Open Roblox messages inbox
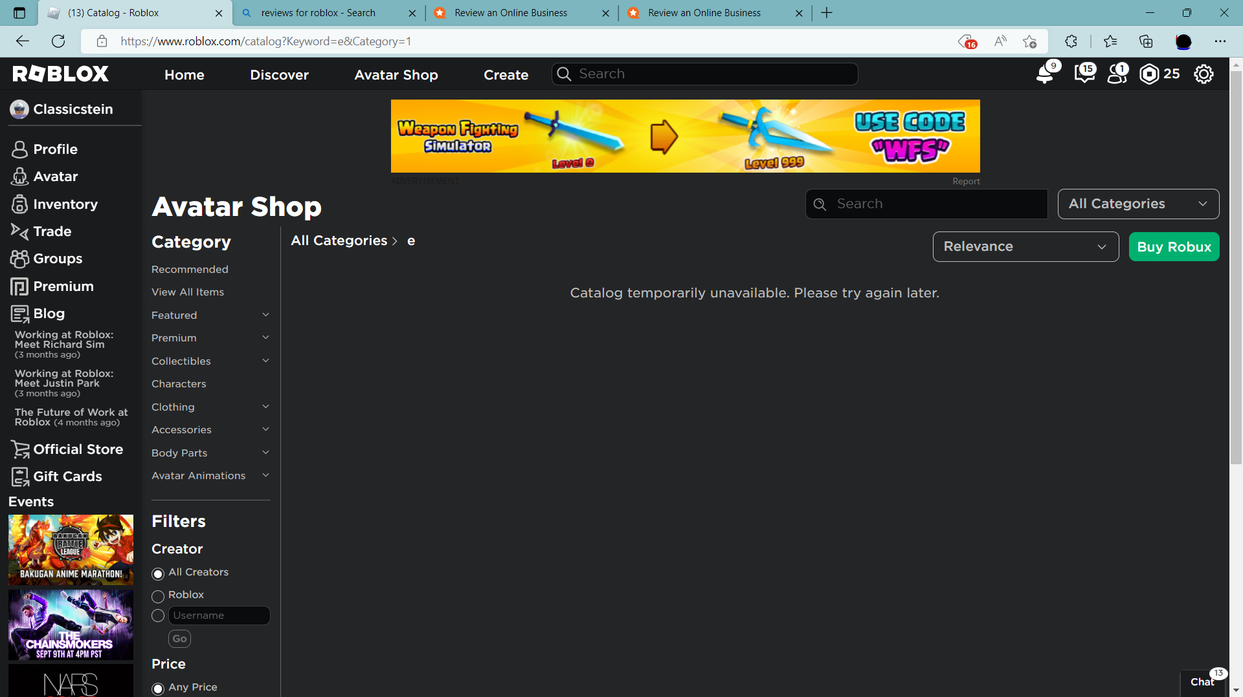This screenshot has height=697, width=1243. [x=1084, y=74]
